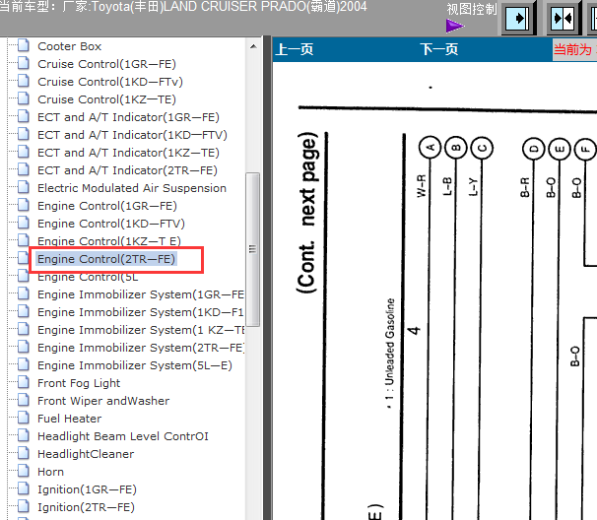Select Engine Control(2TR—FE) entry
Image resolution: width=597 pixels, height=520 pixels.
pos(105,259)
